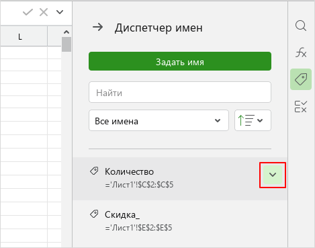Image resolution: width=315 pixels, height=248 pixels.
Task: Click the tag icon beside Количество
Action: (94, 171)
